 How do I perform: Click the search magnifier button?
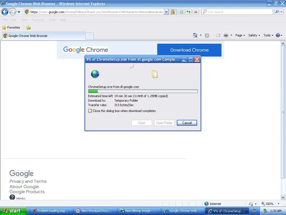[x=277, y=12]
